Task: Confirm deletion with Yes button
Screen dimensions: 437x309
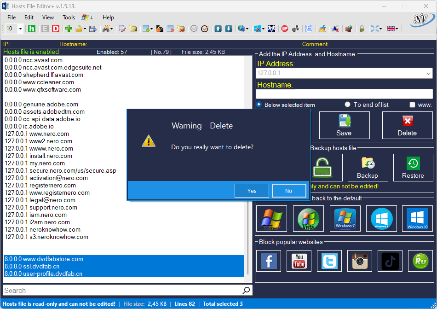Action: click(x=252, y=191)
